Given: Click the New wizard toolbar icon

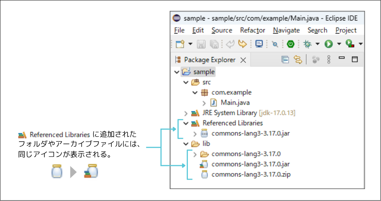Looking at the screenshot, I should click(180, 44).
